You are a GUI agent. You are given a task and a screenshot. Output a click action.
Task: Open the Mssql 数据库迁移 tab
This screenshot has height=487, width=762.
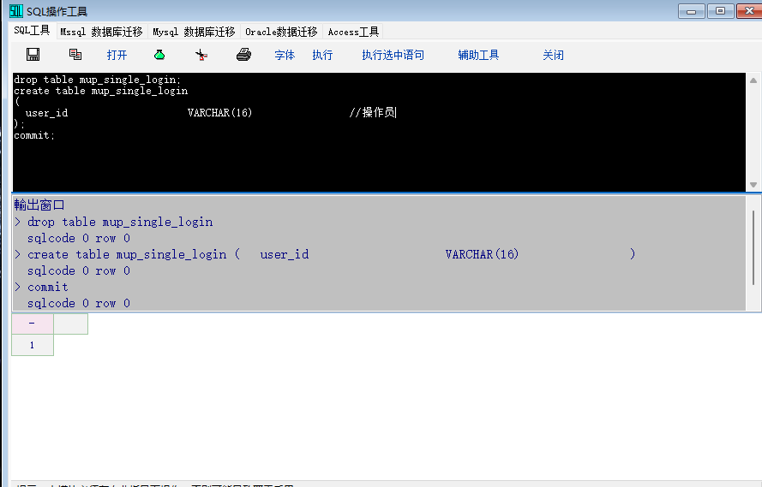point(101,32)
